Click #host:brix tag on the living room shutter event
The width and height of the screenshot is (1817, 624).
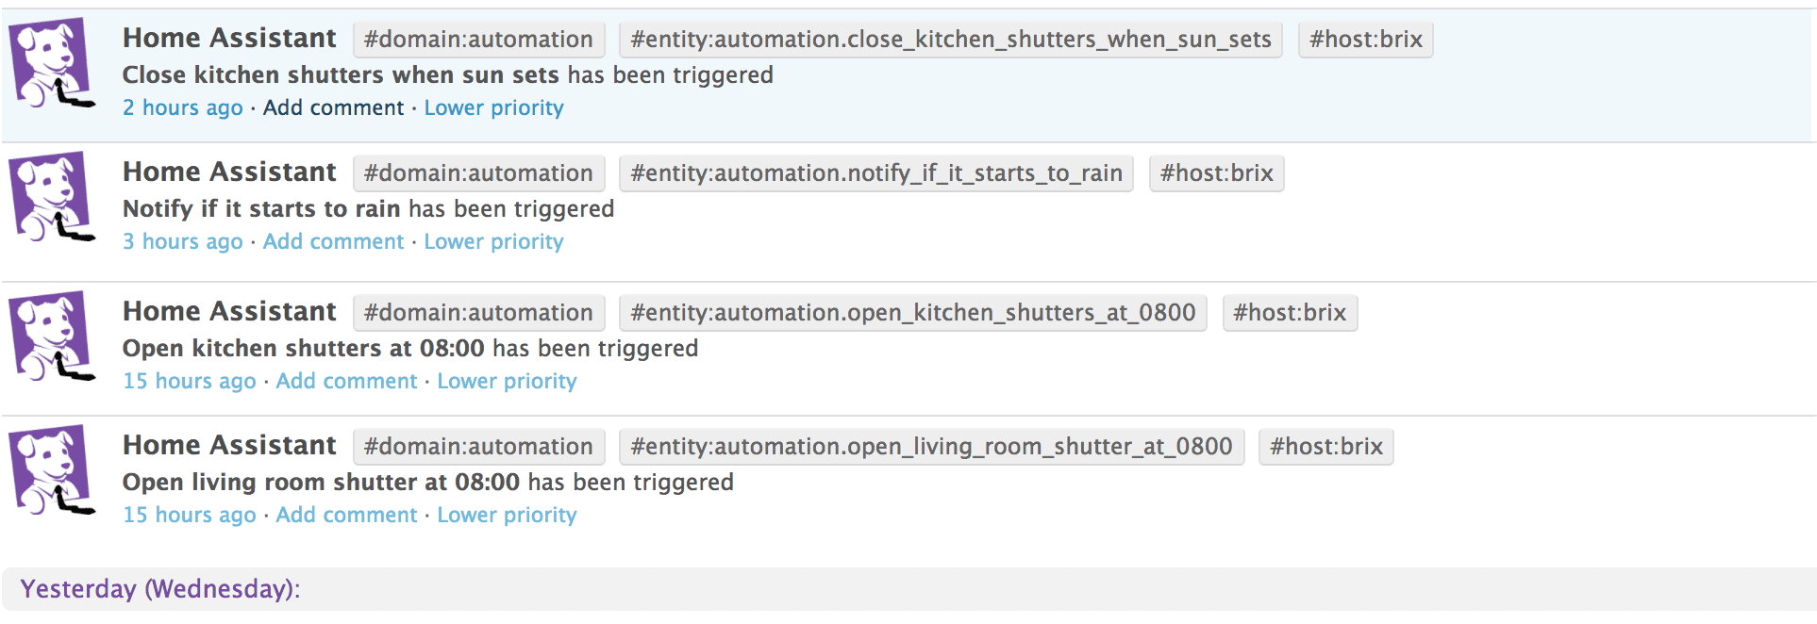tap(1325, 447)
